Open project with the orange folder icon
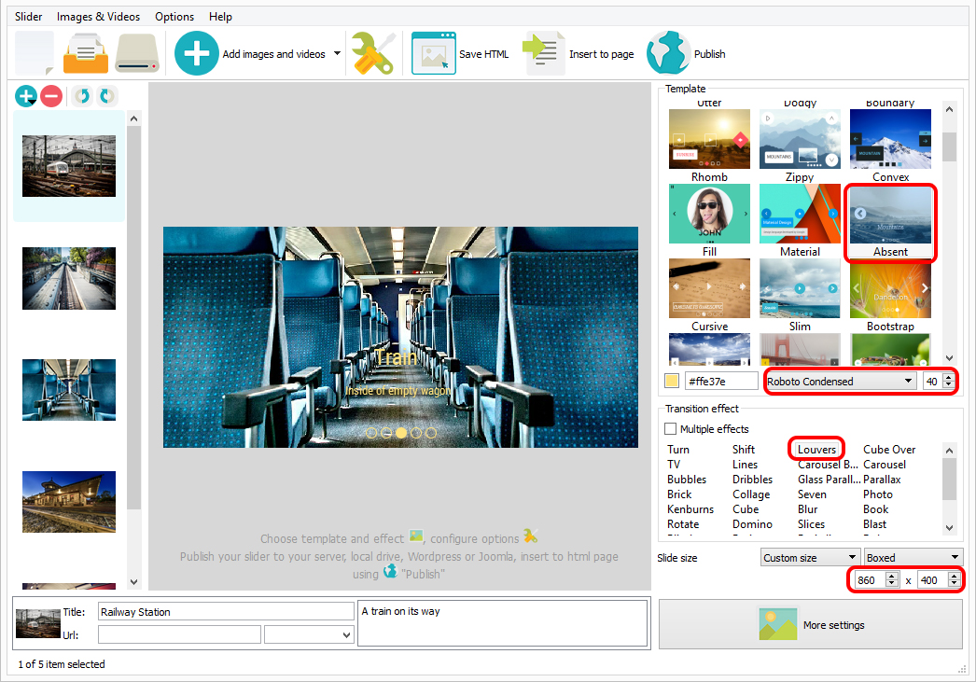 click(x=86, y=54)
